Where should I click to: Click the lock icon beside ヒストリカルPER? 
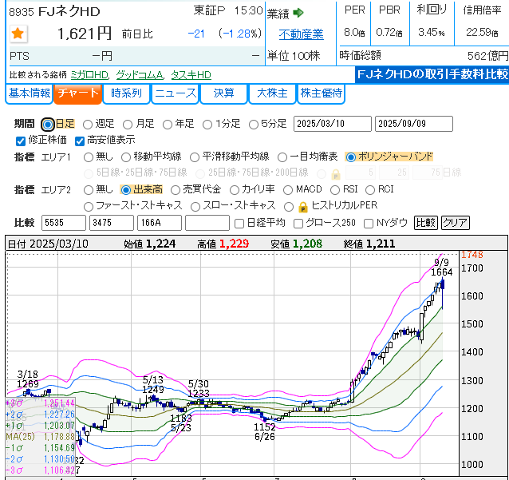pos(302,206)
